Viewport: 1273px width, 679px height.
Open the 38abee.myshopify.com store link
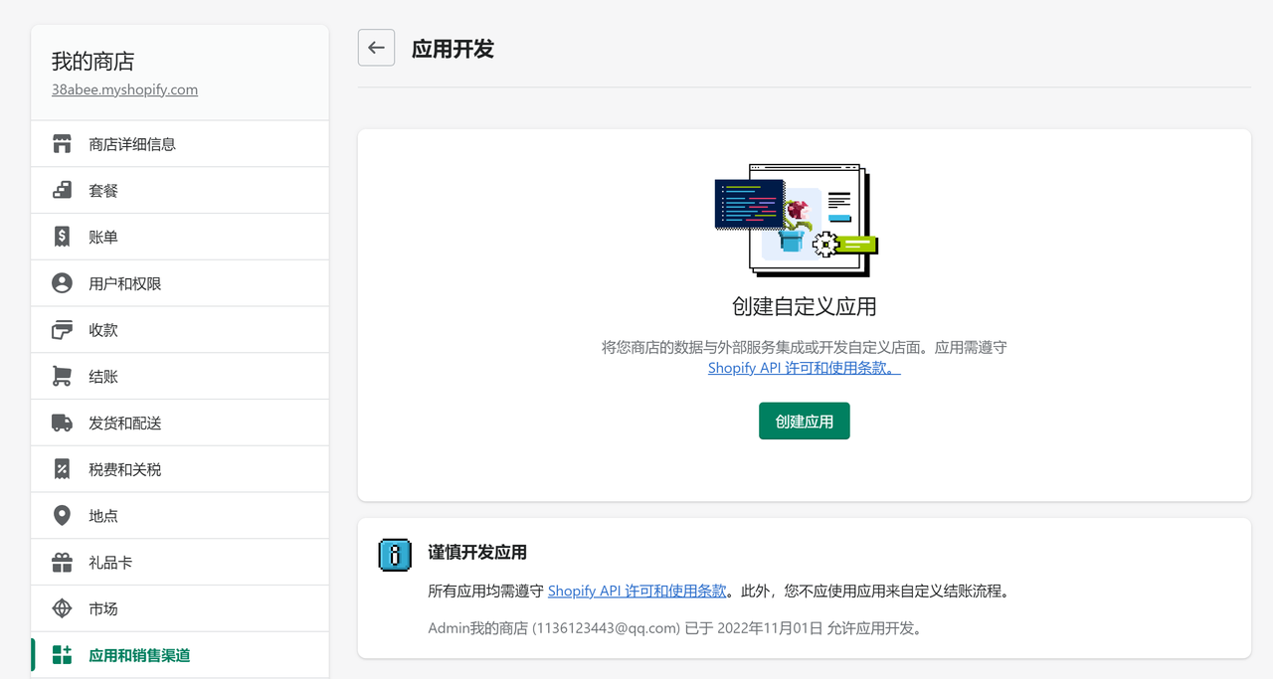124,89
